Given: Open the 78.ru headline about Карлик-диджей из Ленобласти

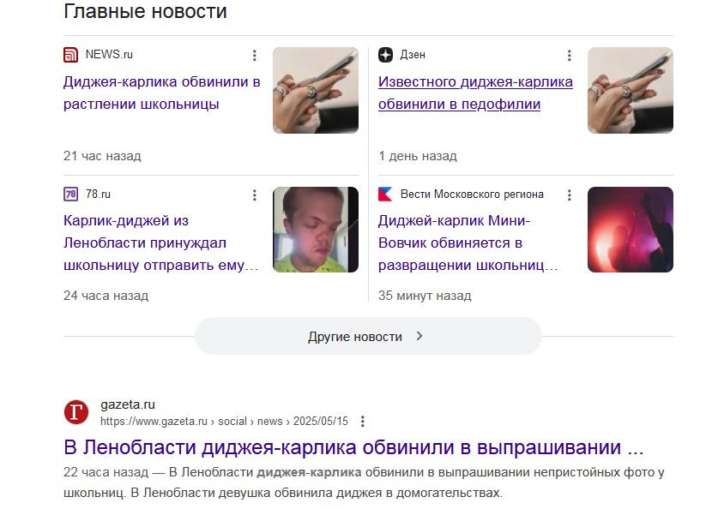Looking at the screenshot, I should pyautogui.click(x=160, y=243).
